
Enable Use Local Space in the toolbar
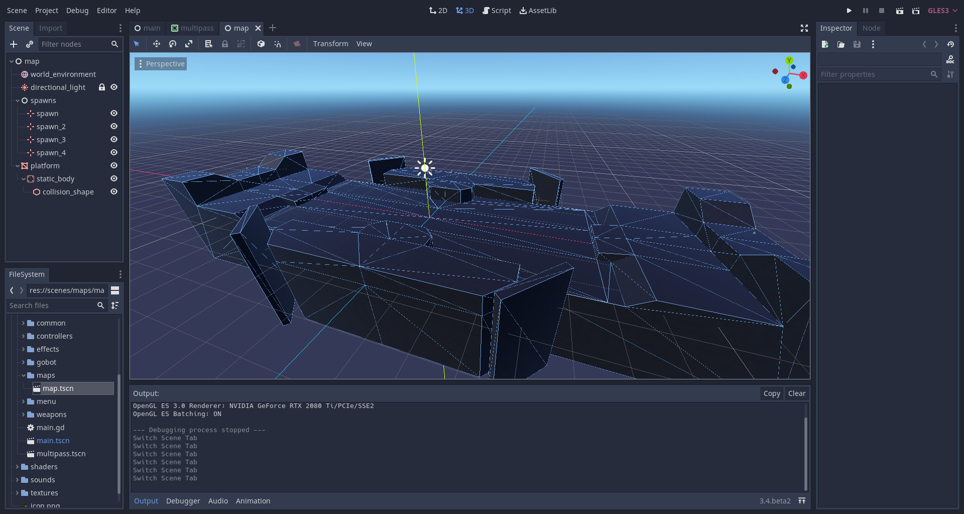[261, 44]
